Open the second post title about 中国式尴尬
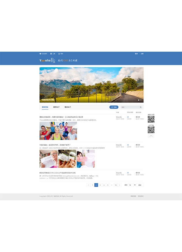Viewport: 182px width, 252px height. coord(55,145)
